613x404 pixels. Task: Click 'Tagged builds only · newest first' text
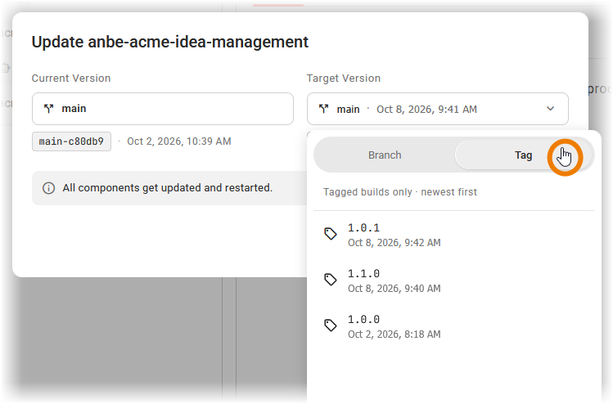pyautogui.click(x=400, y=192)
